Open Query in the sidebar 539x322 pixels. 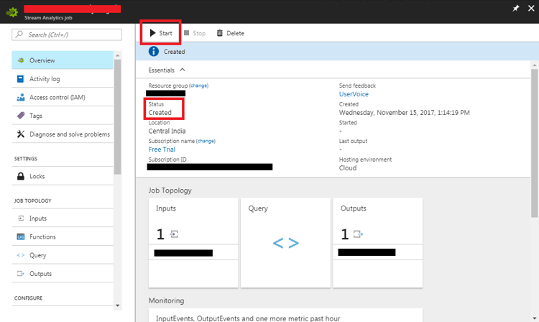(63, 255)
